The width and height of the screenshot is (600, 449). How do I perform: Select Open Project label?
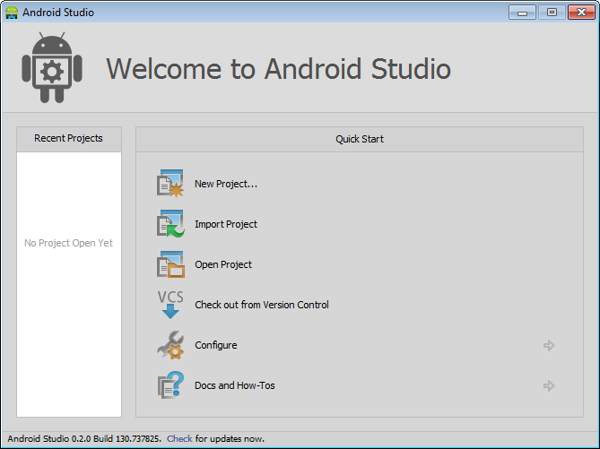(223, 264)
